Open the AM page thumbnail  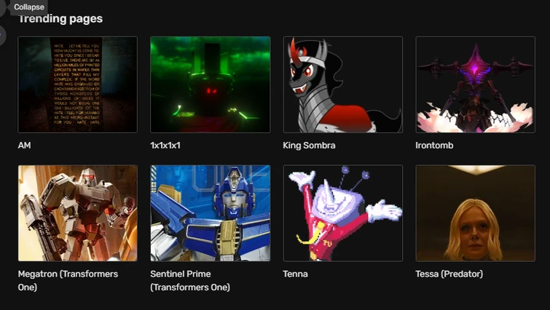pyautogui.click(x=77, y=84)
